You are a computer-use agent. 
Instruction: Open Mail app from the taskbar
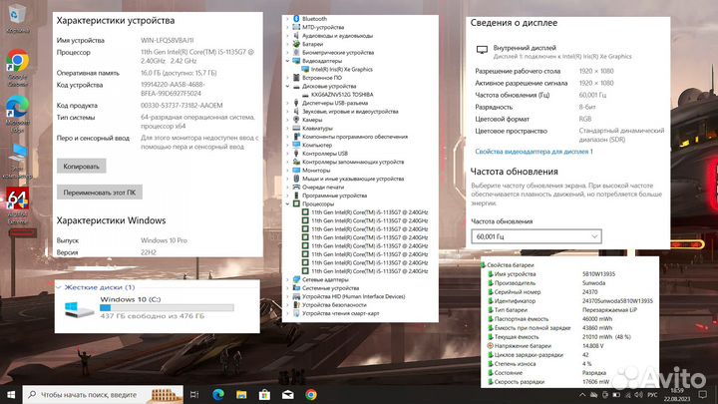click(x=287, y=394)
